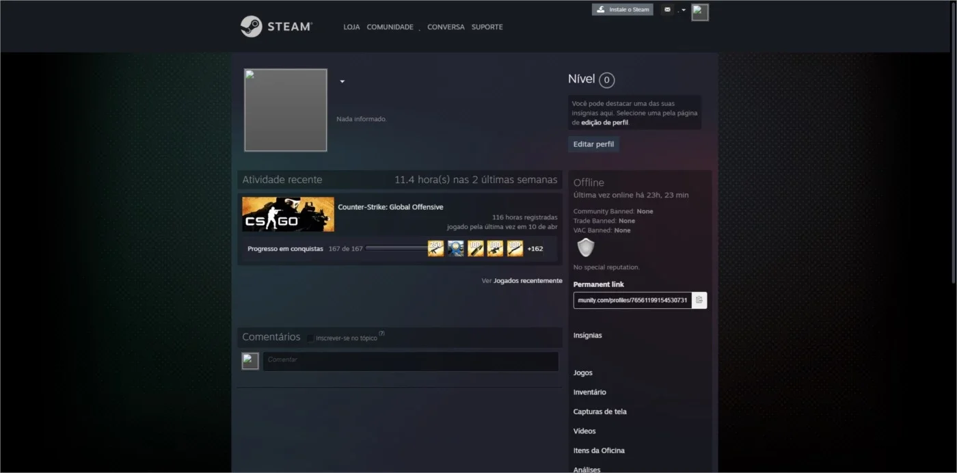Click the Atividade recente heading
Viewport: 957px width, 473px height.
(x=282, y=180)
